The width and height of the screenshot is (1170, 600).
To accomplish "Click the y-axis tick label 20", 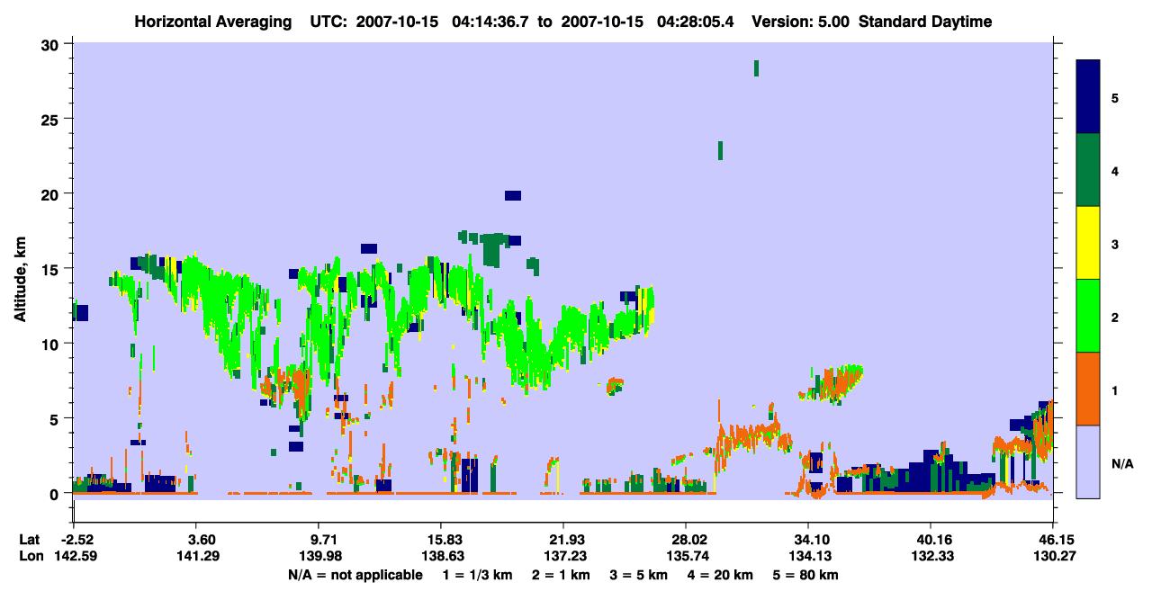I will coord(52,193).
